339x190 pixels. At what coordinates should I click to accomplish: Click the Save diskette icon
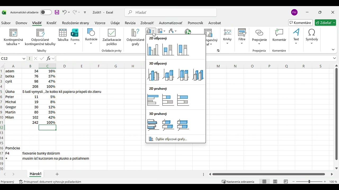[x=57, y=12]
